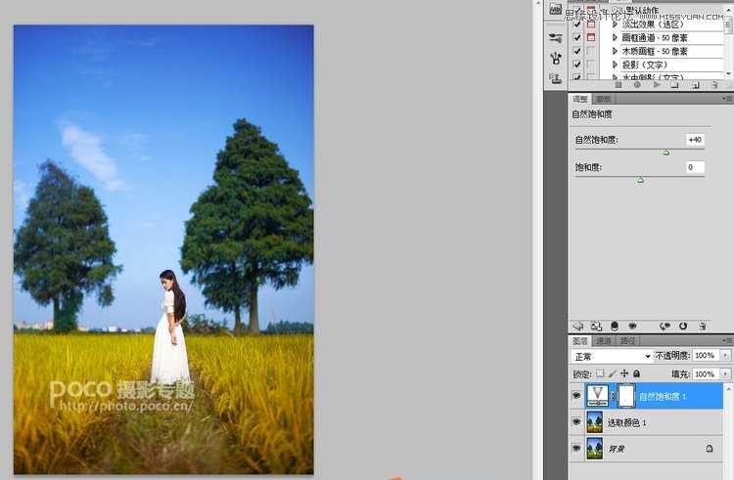The image size is (734, 480).
Task: Click the lock image pixels brush icon
Action: (x=613, y=373)
